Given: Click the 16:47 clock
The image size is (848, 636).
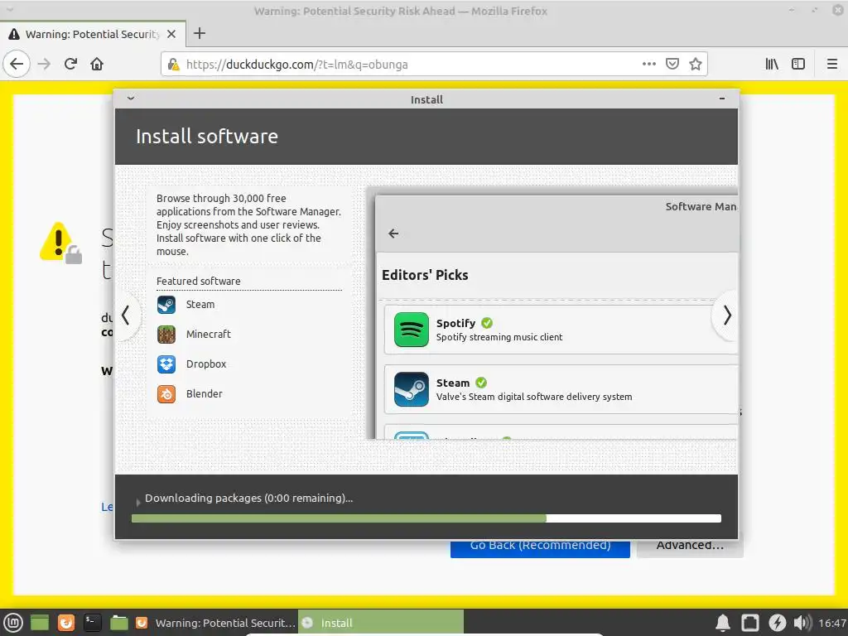Looking at the screenshot, I should (832, 623).
